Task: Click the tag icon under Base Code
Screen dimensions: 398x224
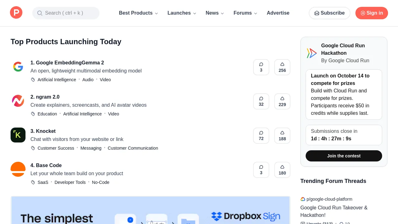Action: 33,182
